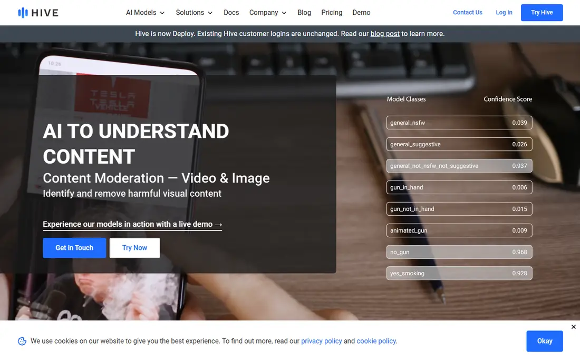
Task: Select the gun_in_hand class row
Action: point(459,187)
